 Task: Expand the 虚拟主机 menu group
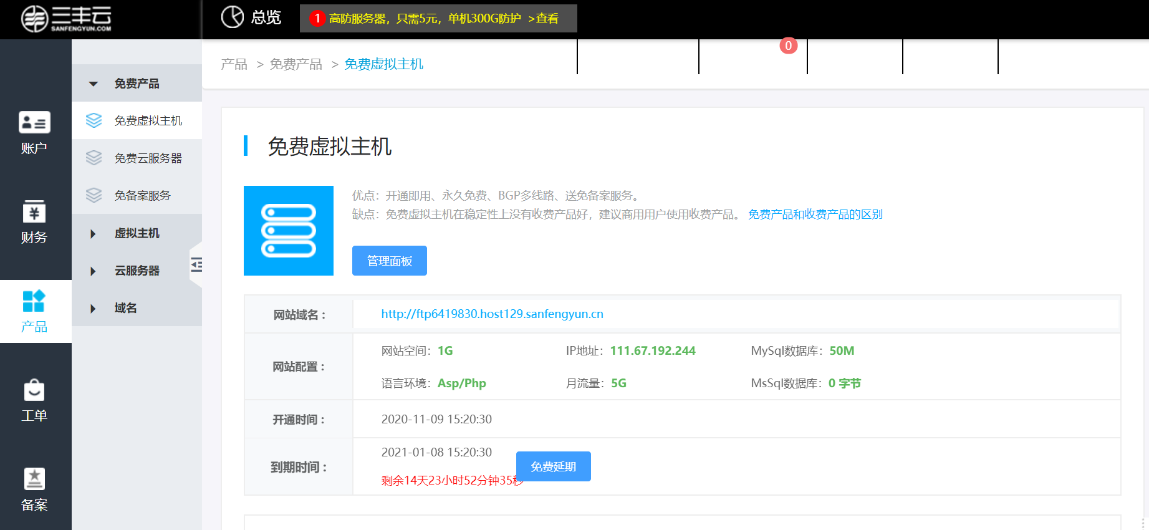pos(137,233)
